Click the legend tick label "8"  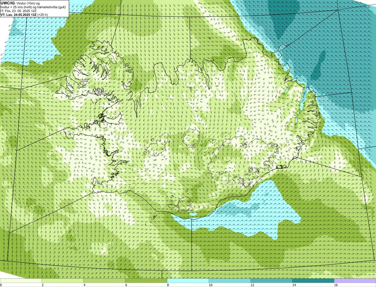coord(168,285)
